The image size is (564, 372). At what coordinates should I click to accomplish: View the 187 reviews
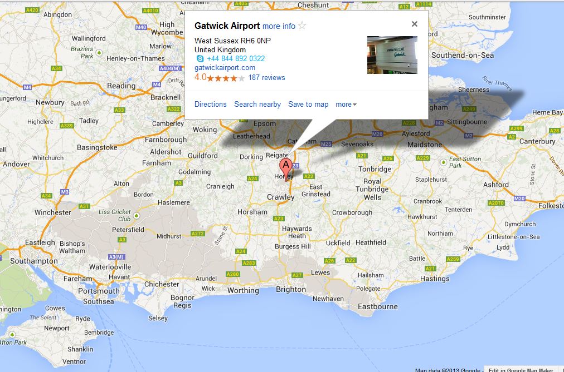266,77
